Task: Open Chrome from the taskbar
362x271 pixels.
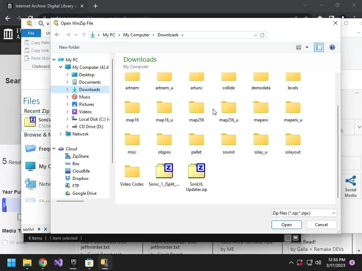Action: (x=43, y=263)
